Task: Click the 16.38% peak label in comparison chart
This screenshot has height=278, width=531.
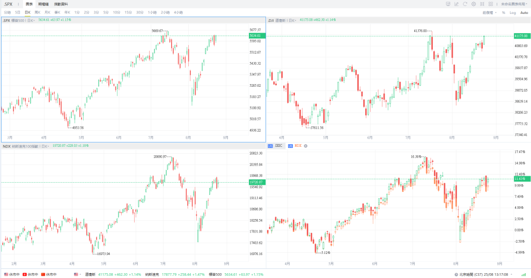Action: [416, 156]
